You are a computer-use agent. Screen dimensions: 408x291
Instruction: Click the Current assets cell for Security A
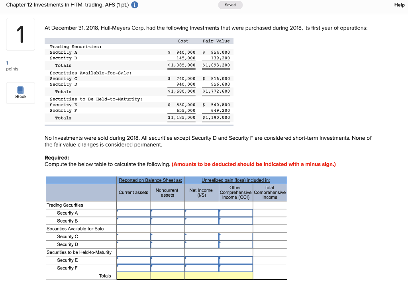tap(133, 213)
